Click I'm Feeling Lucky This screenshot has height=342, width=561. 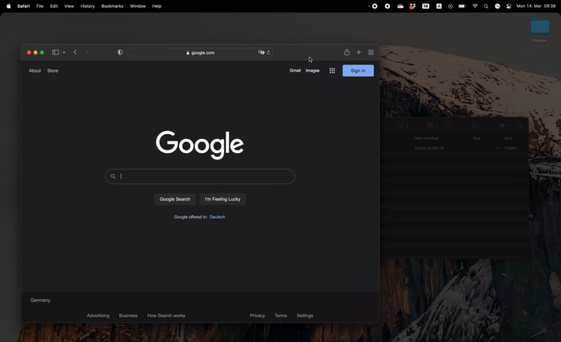(222, 199)
